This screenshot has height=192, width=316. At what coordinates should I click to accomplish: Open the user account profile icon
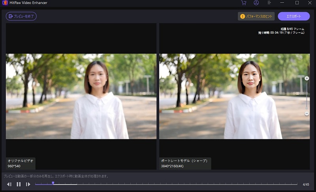256,3
